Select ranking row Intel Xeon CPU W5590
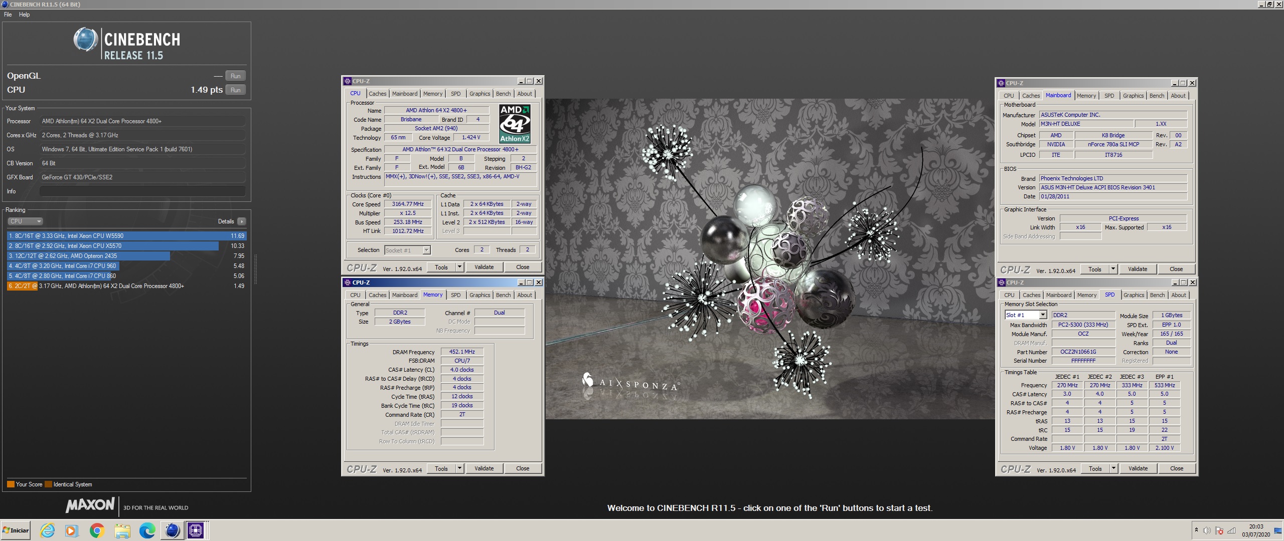 tap(126, 236)
